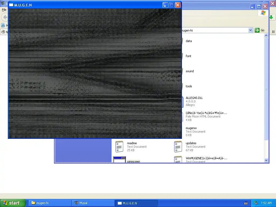The width and height of the screenshot is (276, 207).
Task: Click the green Go arrow icon
Action: (257, 30)
